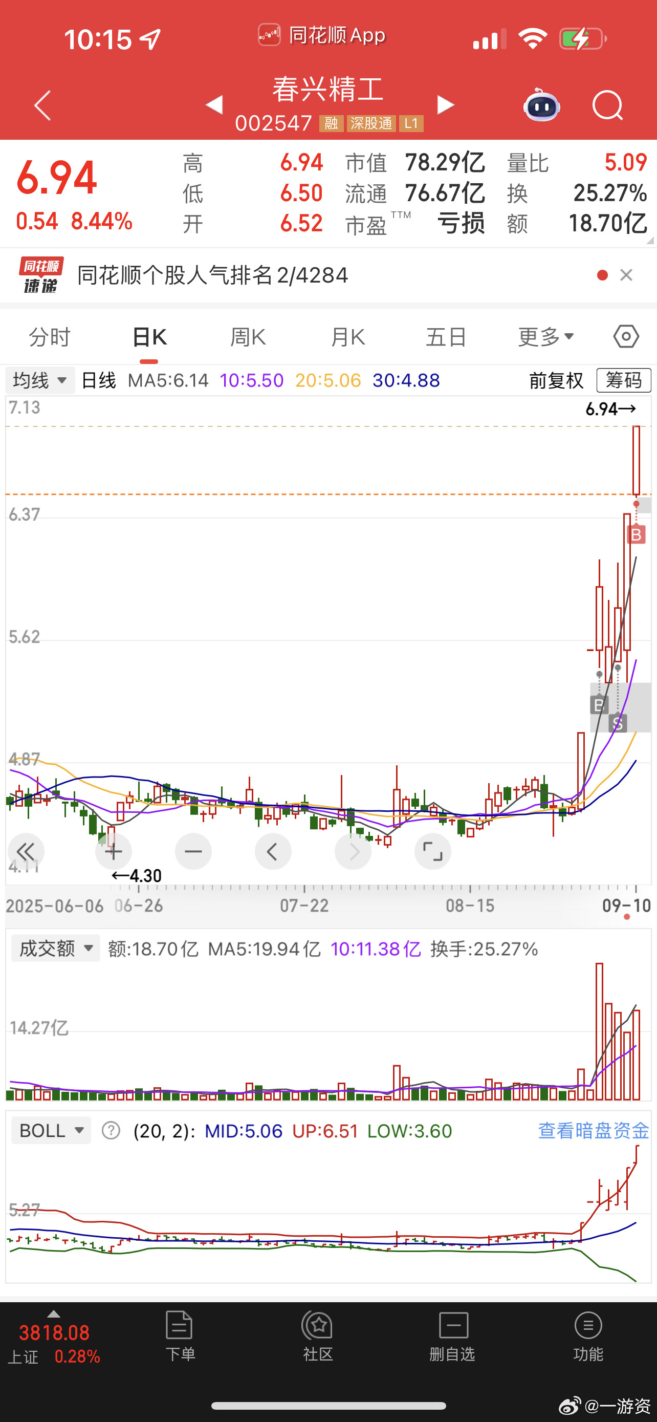657x1422 pixels.
Task: Tap MA5:6.14 indicator value
Action: pyautogui.click(x=168, y=380)
